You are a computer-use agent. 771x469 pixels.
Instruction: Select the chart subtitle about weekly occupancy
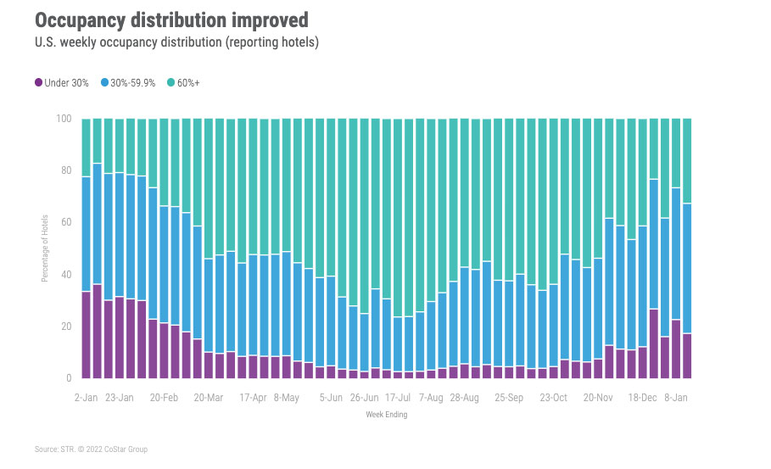coord(176,42)
